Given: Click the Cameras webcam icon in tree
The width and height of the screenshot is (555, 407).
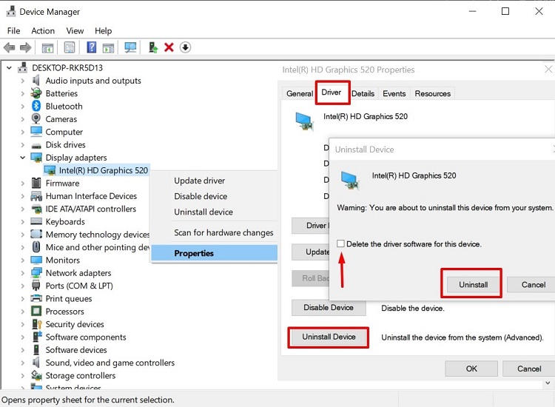Looking at the screenshot, I should (x=36, y=119).
